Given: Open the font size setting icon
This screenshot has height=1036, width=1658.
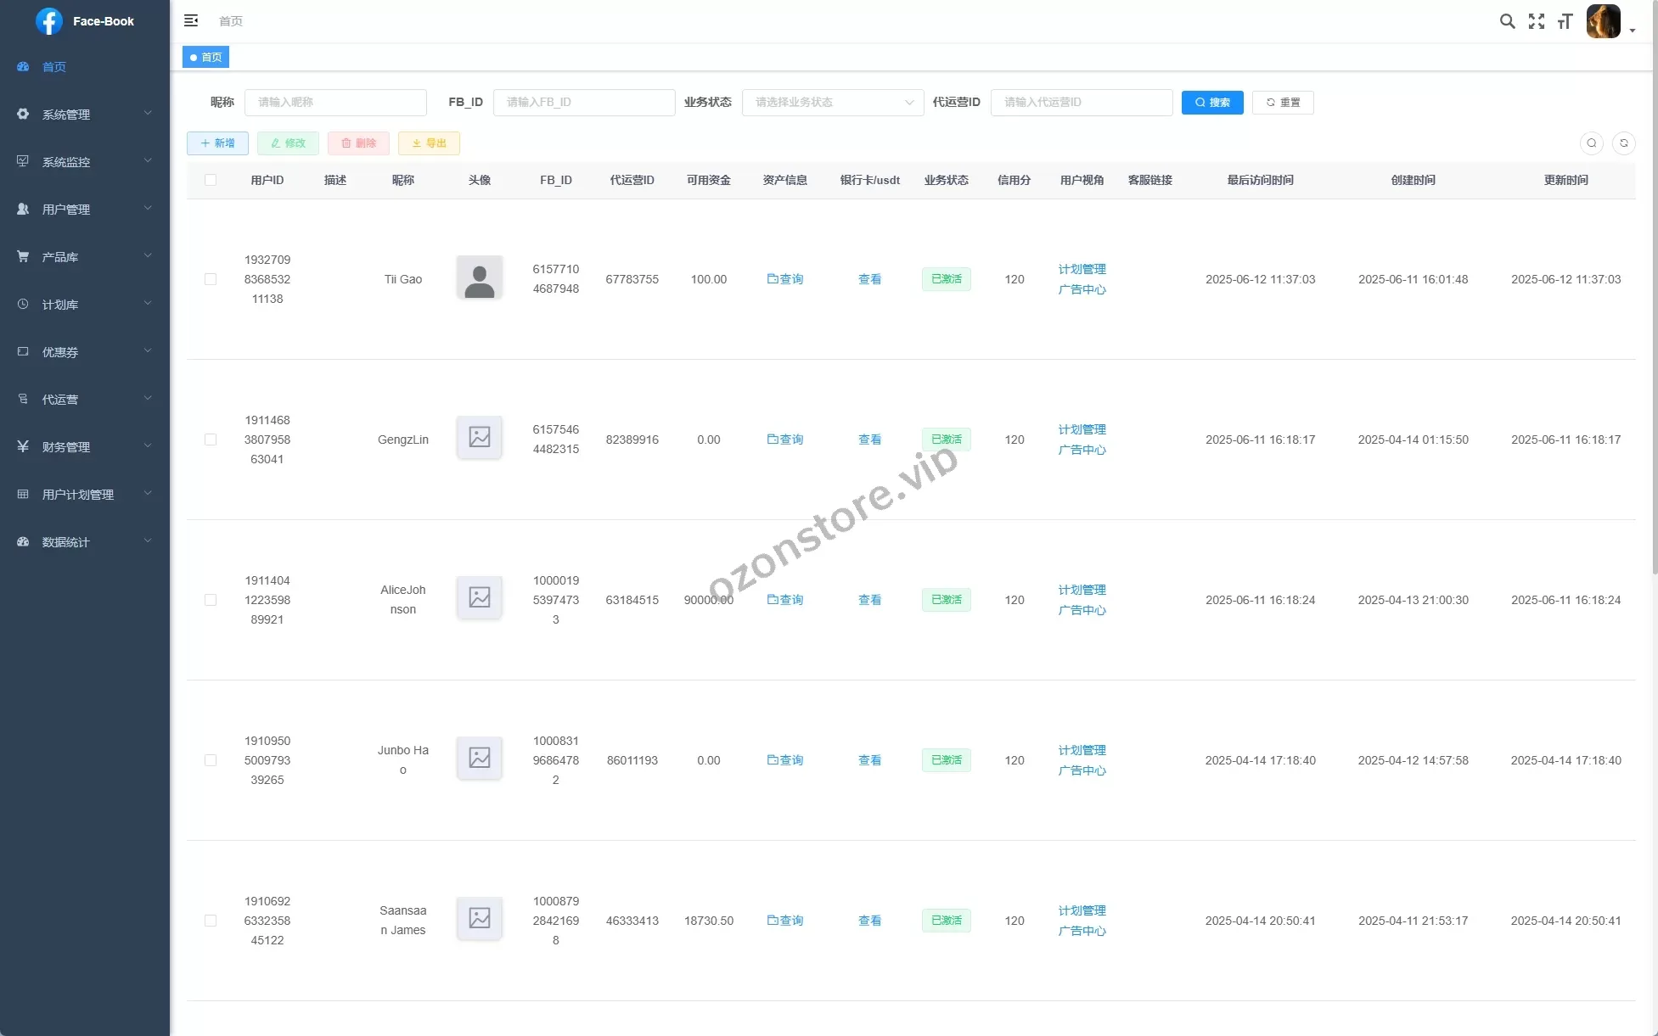Looking at the screenshot, I should (1565, 21).
